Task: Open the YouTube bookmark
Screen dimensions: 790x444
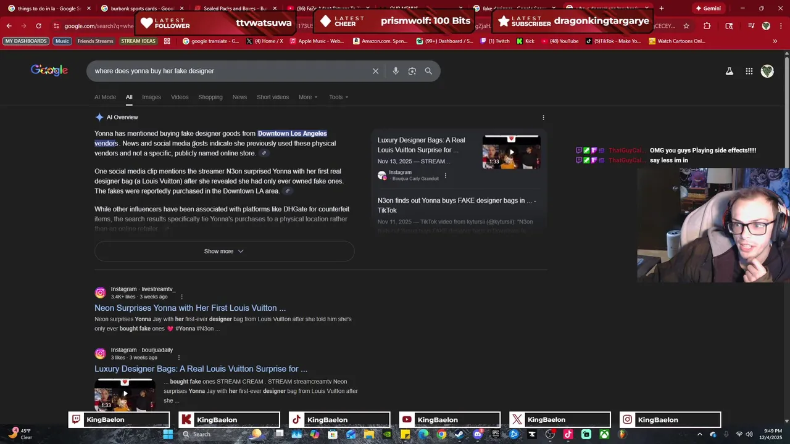Action: [x=560, y=41]
